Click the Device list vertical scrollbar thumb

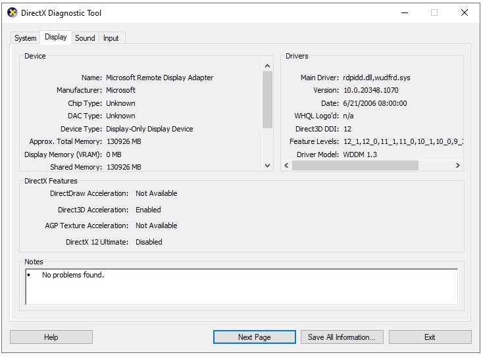[268, 99]
